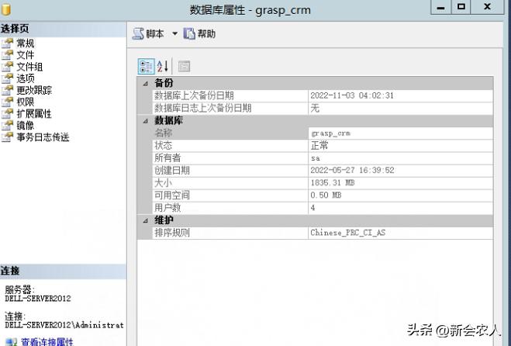Select the 数据库日志上次备份日期 row label
This screenshot has width=511, height=346.
pyautogui.click(x=202, y=108)
